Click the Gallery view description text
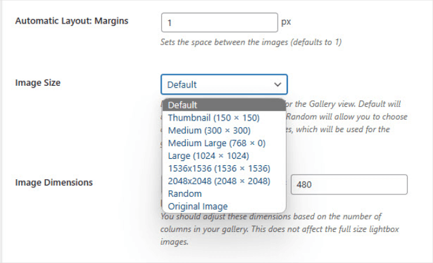The width and height of the screenshot is (433, 263). pos(347,104)
